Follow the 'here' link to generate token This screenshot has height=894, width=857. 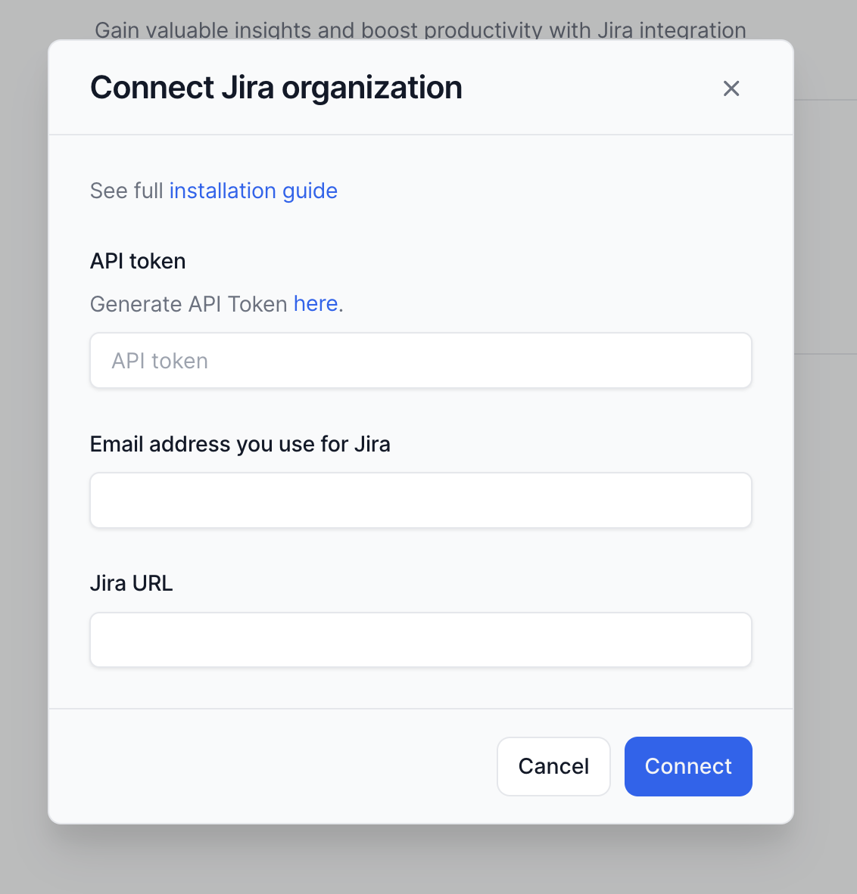tap(315, 303)
